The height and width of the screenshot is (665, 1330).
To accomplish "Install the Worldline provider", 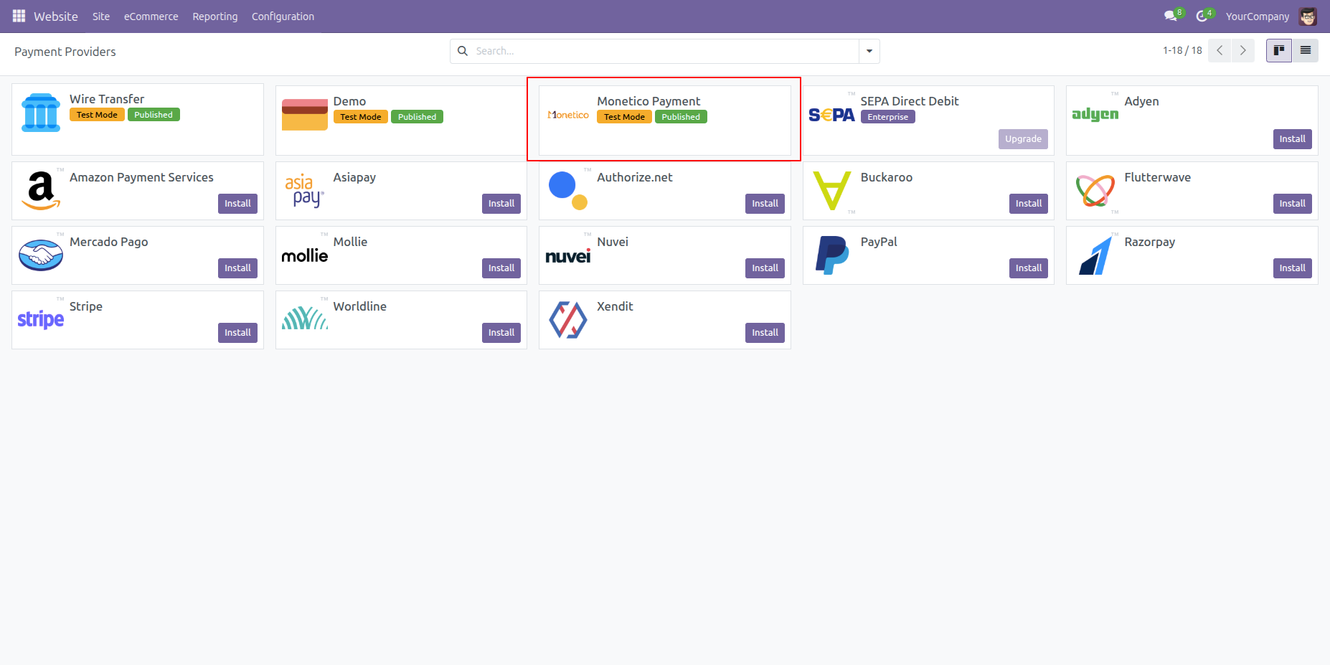I will click(501, 333).
